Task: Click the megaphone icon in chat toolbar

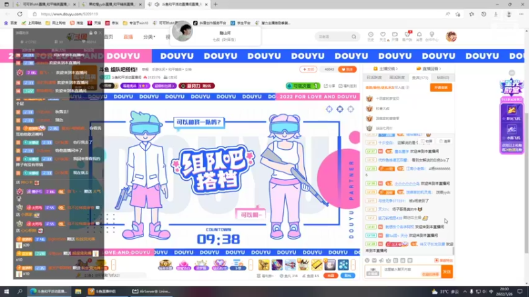Action: pyautogui.click(x=382, y=260)
